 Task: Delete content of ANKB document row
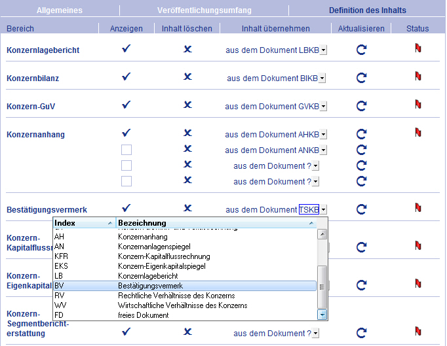(187, 148)
